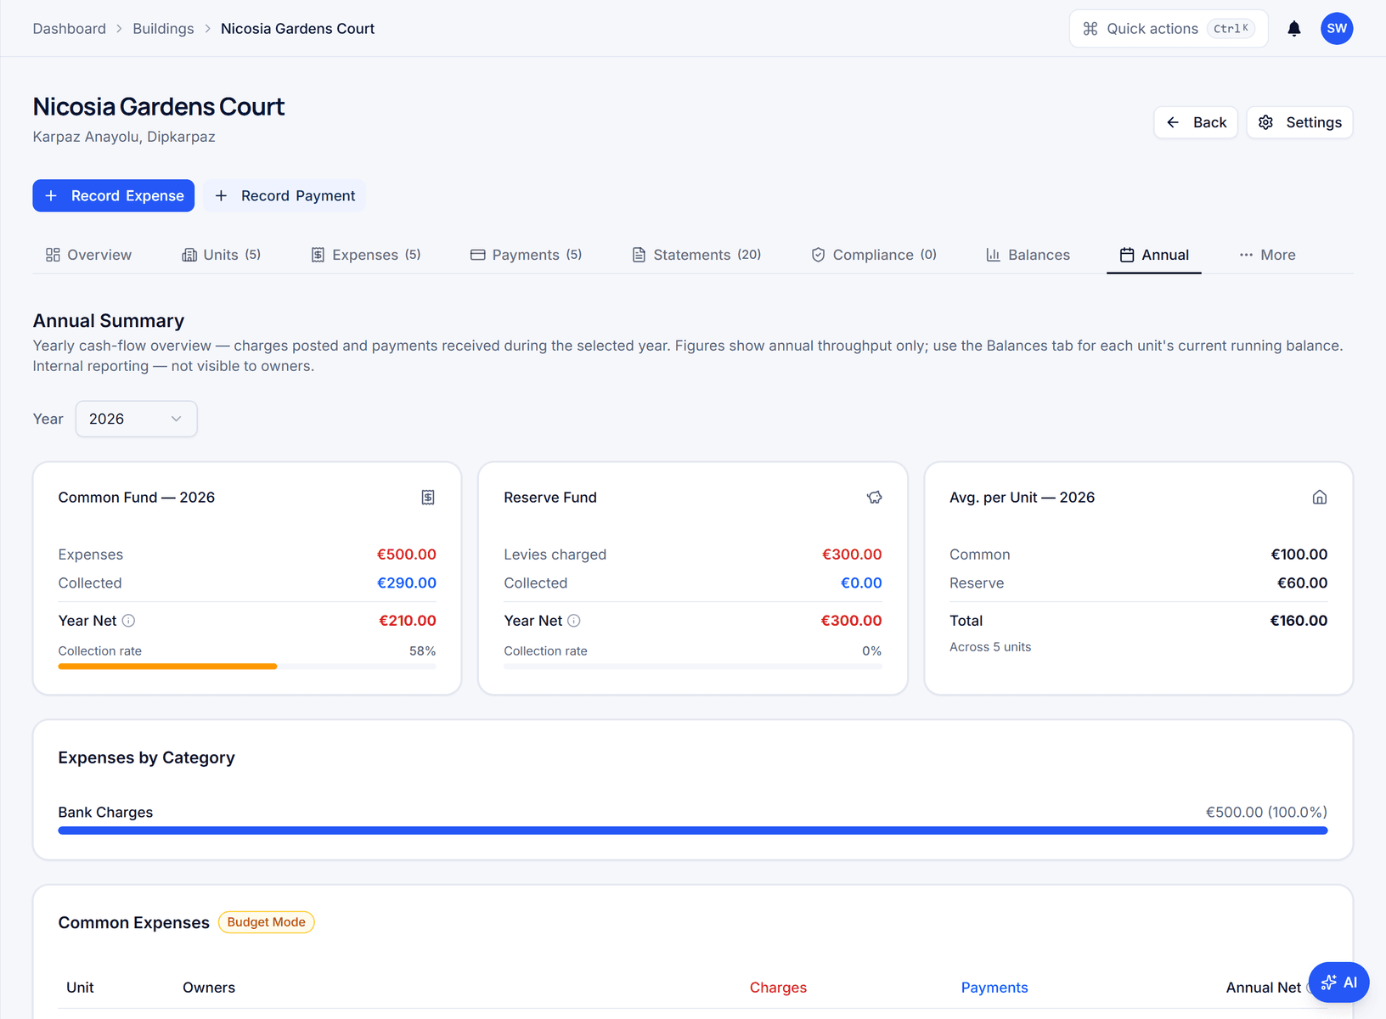
Task: Click the Charges column header
Action: click(778, 988)
